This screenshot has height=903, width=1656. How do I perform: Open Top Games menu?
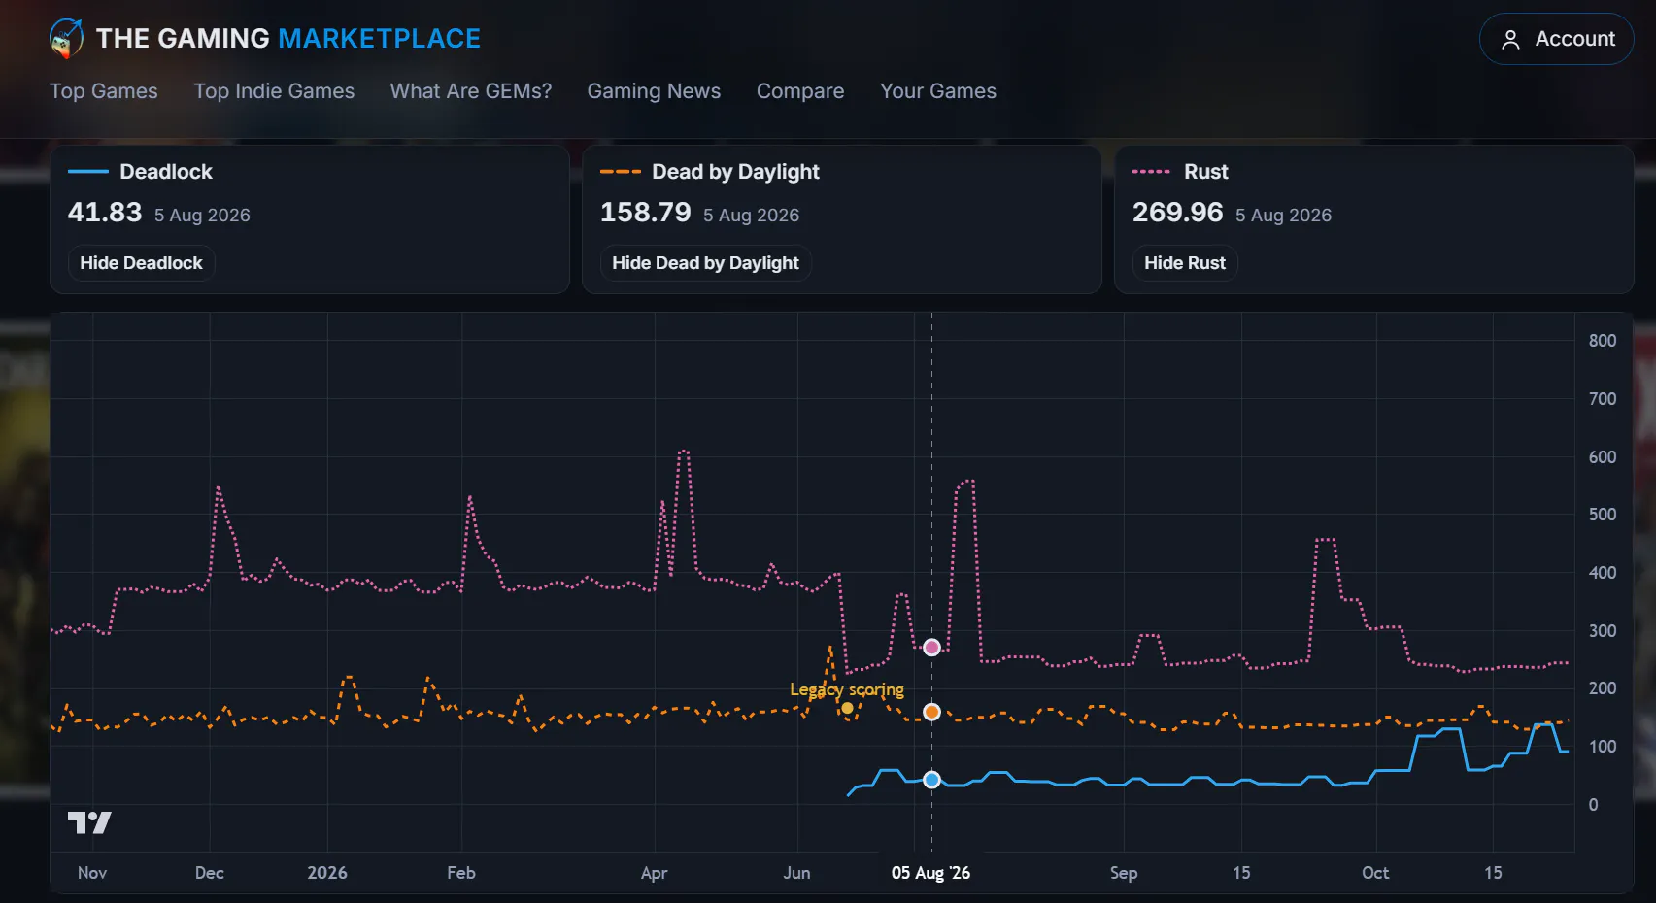[104, 91]
